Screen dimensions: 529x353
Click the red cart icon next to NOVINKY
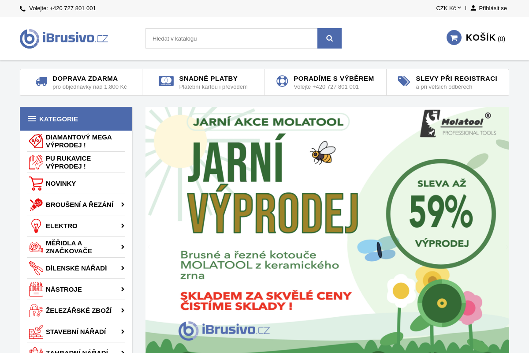point(35,183)
